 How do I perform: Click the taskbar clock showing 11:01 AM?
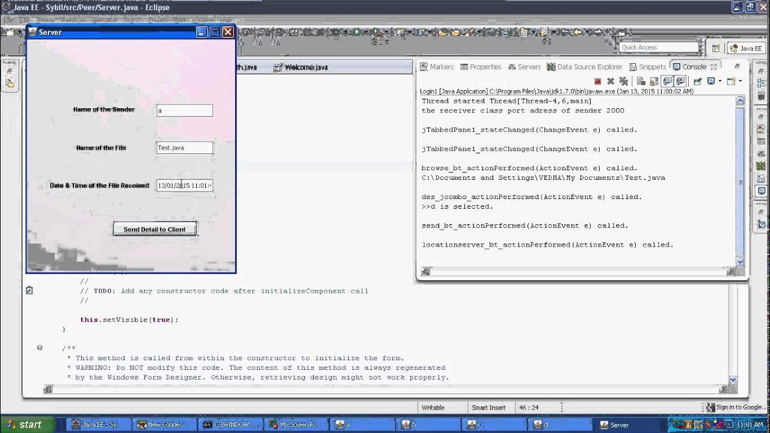[x=750, y=425]
